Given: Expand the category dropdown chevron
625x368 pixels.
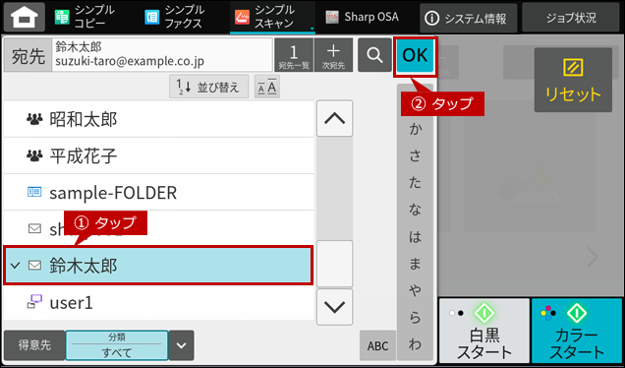Looking at the screenshot, I should click(182, 345).
